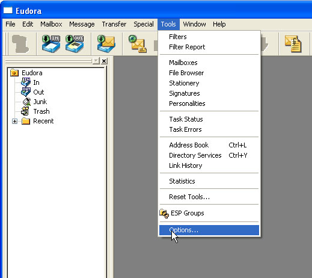Close the mailboxes side panel

click(104, 61)
